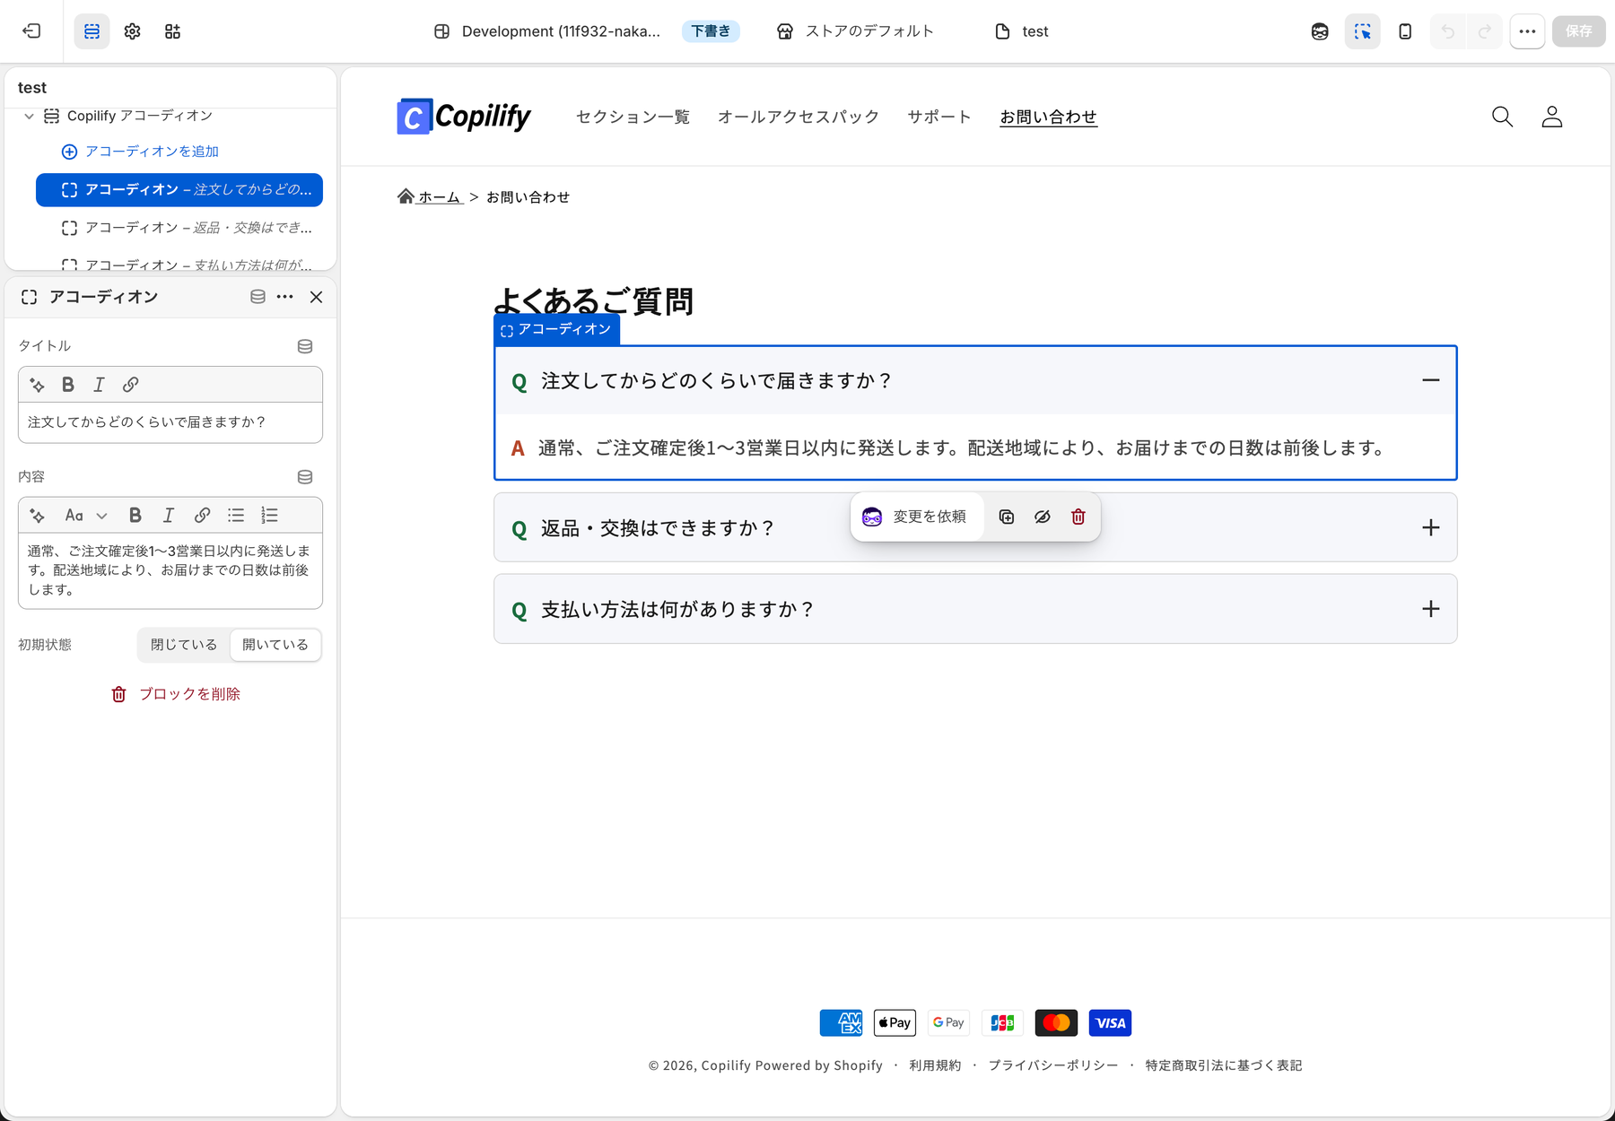The image size is (1615, 1121).
Task: Open the top bar more actions menu
Action: tap(1527, 31)
